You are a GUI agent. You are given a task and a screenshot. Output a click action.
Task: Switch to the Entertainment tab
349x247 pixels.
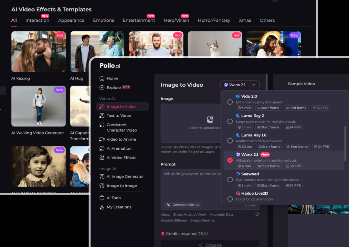(x=139, y=20)
